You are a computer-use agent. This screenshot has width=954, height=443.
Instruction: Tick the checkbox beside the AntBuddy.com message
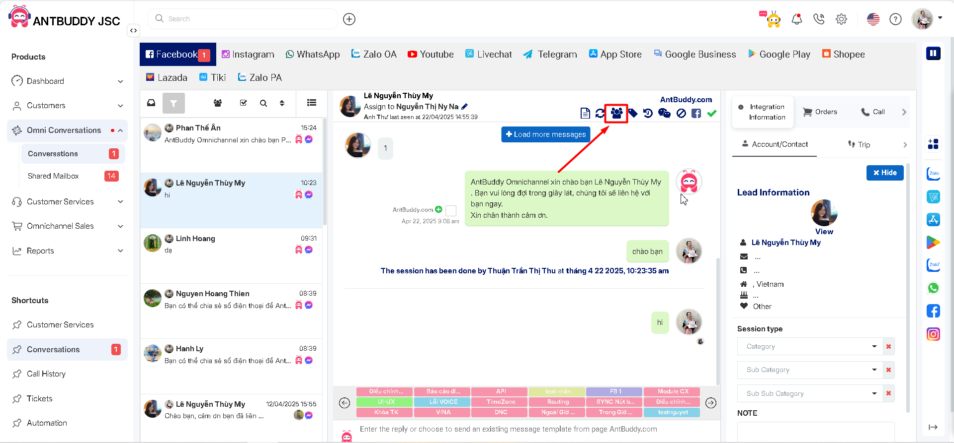coord(451,210)
